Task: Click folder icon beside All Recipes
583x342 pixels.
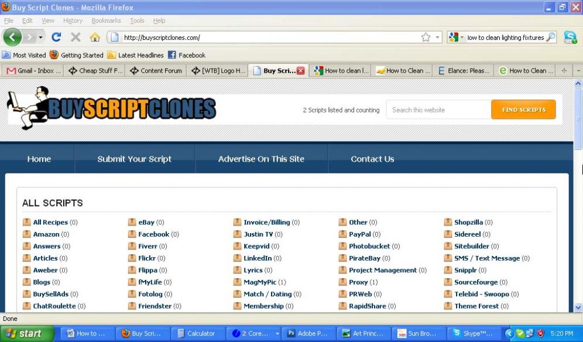Action: coord(27,222)
